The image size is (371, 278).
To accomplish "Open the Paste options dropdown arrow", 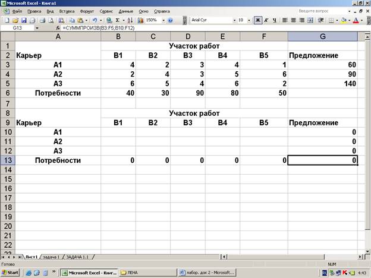I will (x=86, y=21).
